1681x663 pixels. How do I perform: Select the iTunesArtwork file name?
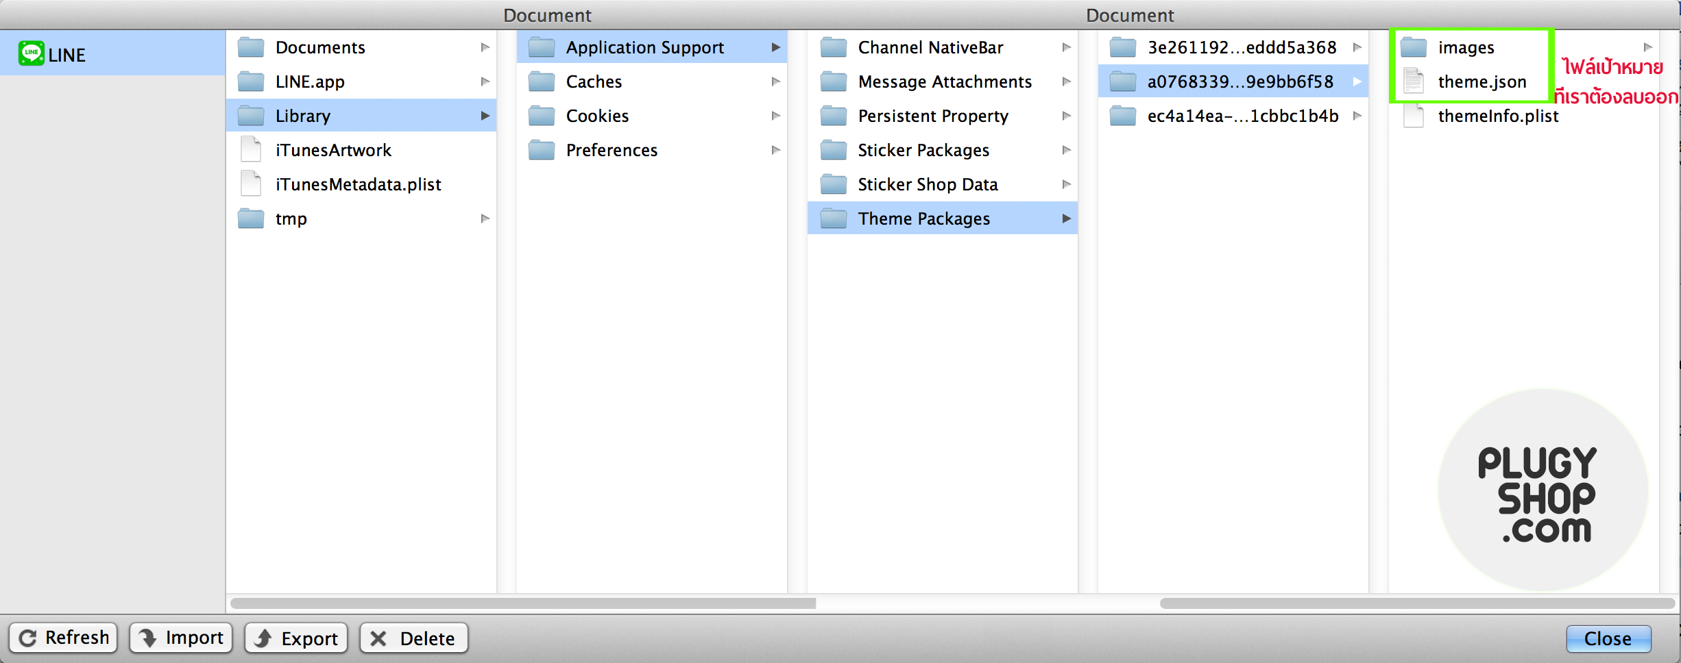pos(333,150)
